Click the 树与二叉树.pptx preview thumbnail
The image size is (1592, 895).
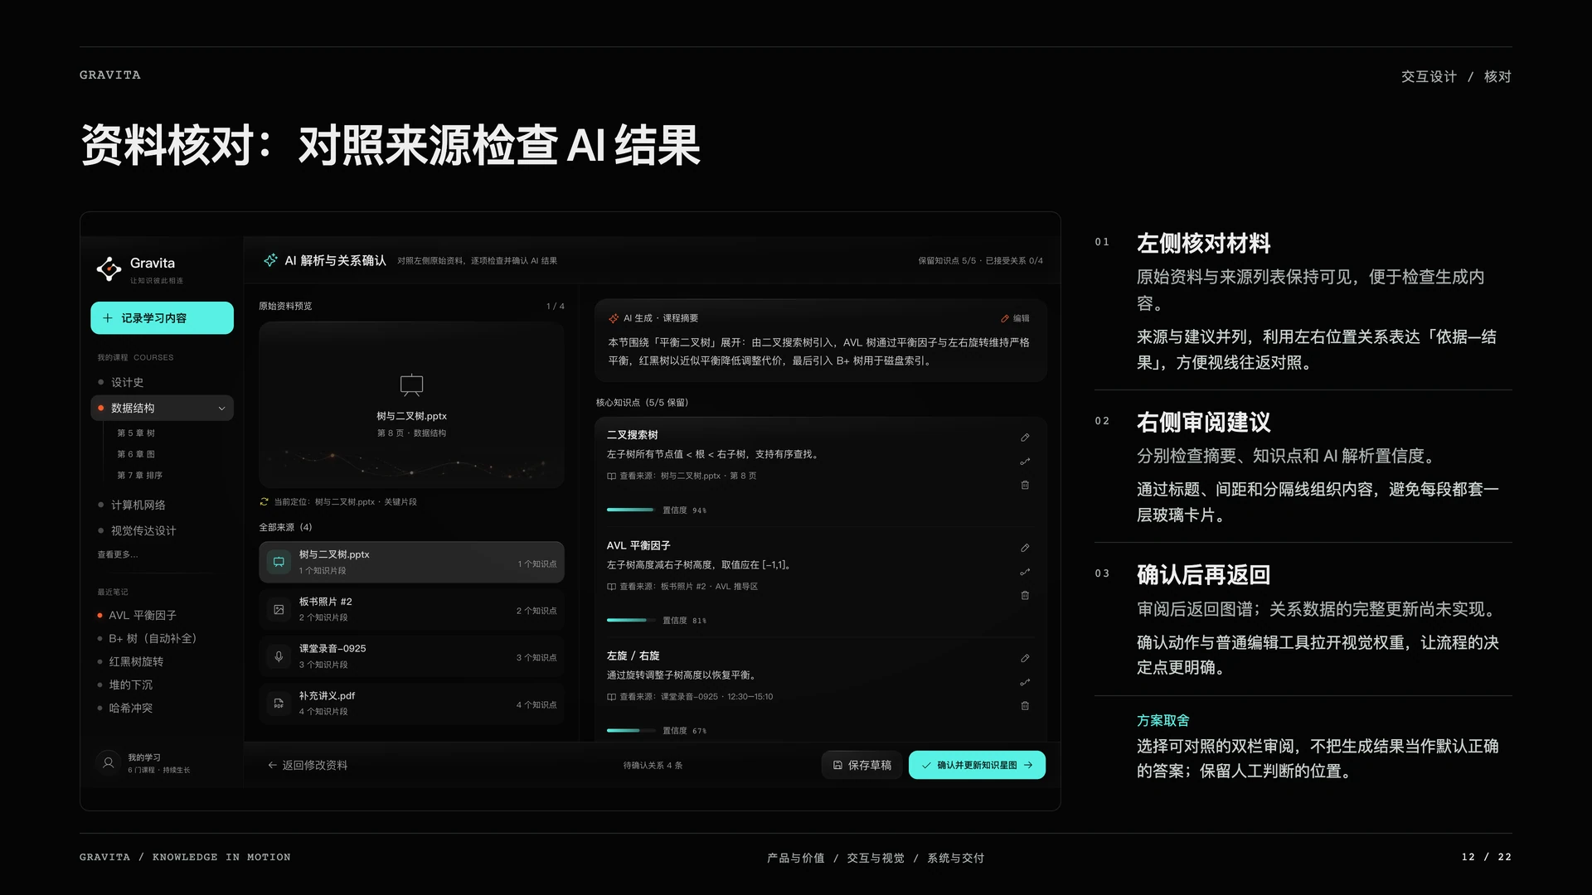pyautogui.click(x=411, y=404)
